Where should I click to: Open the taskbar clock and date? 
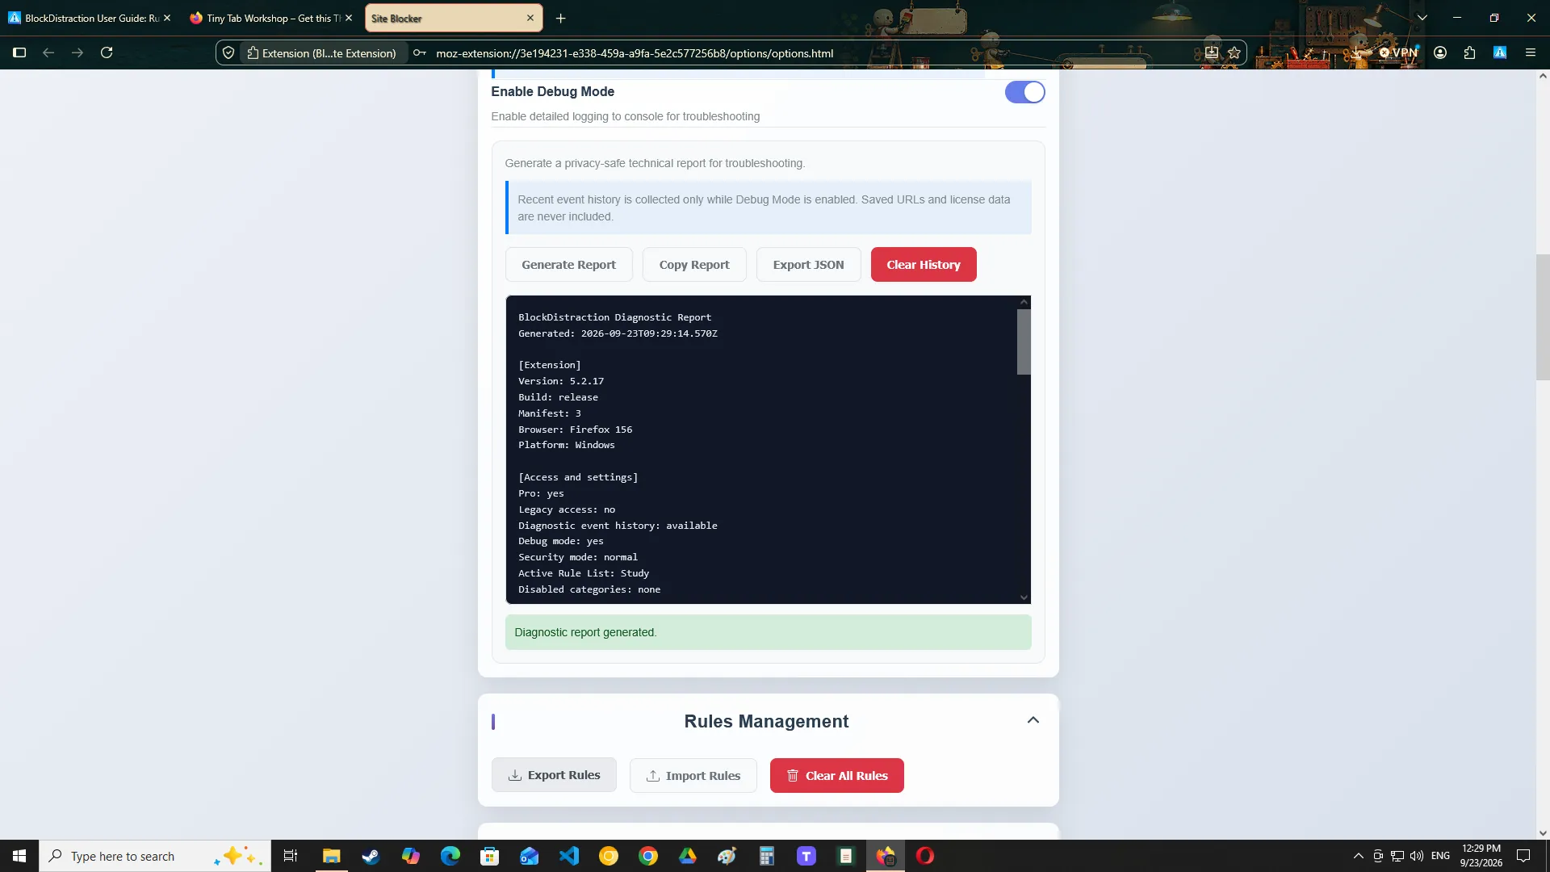(x=1481, y=856)
